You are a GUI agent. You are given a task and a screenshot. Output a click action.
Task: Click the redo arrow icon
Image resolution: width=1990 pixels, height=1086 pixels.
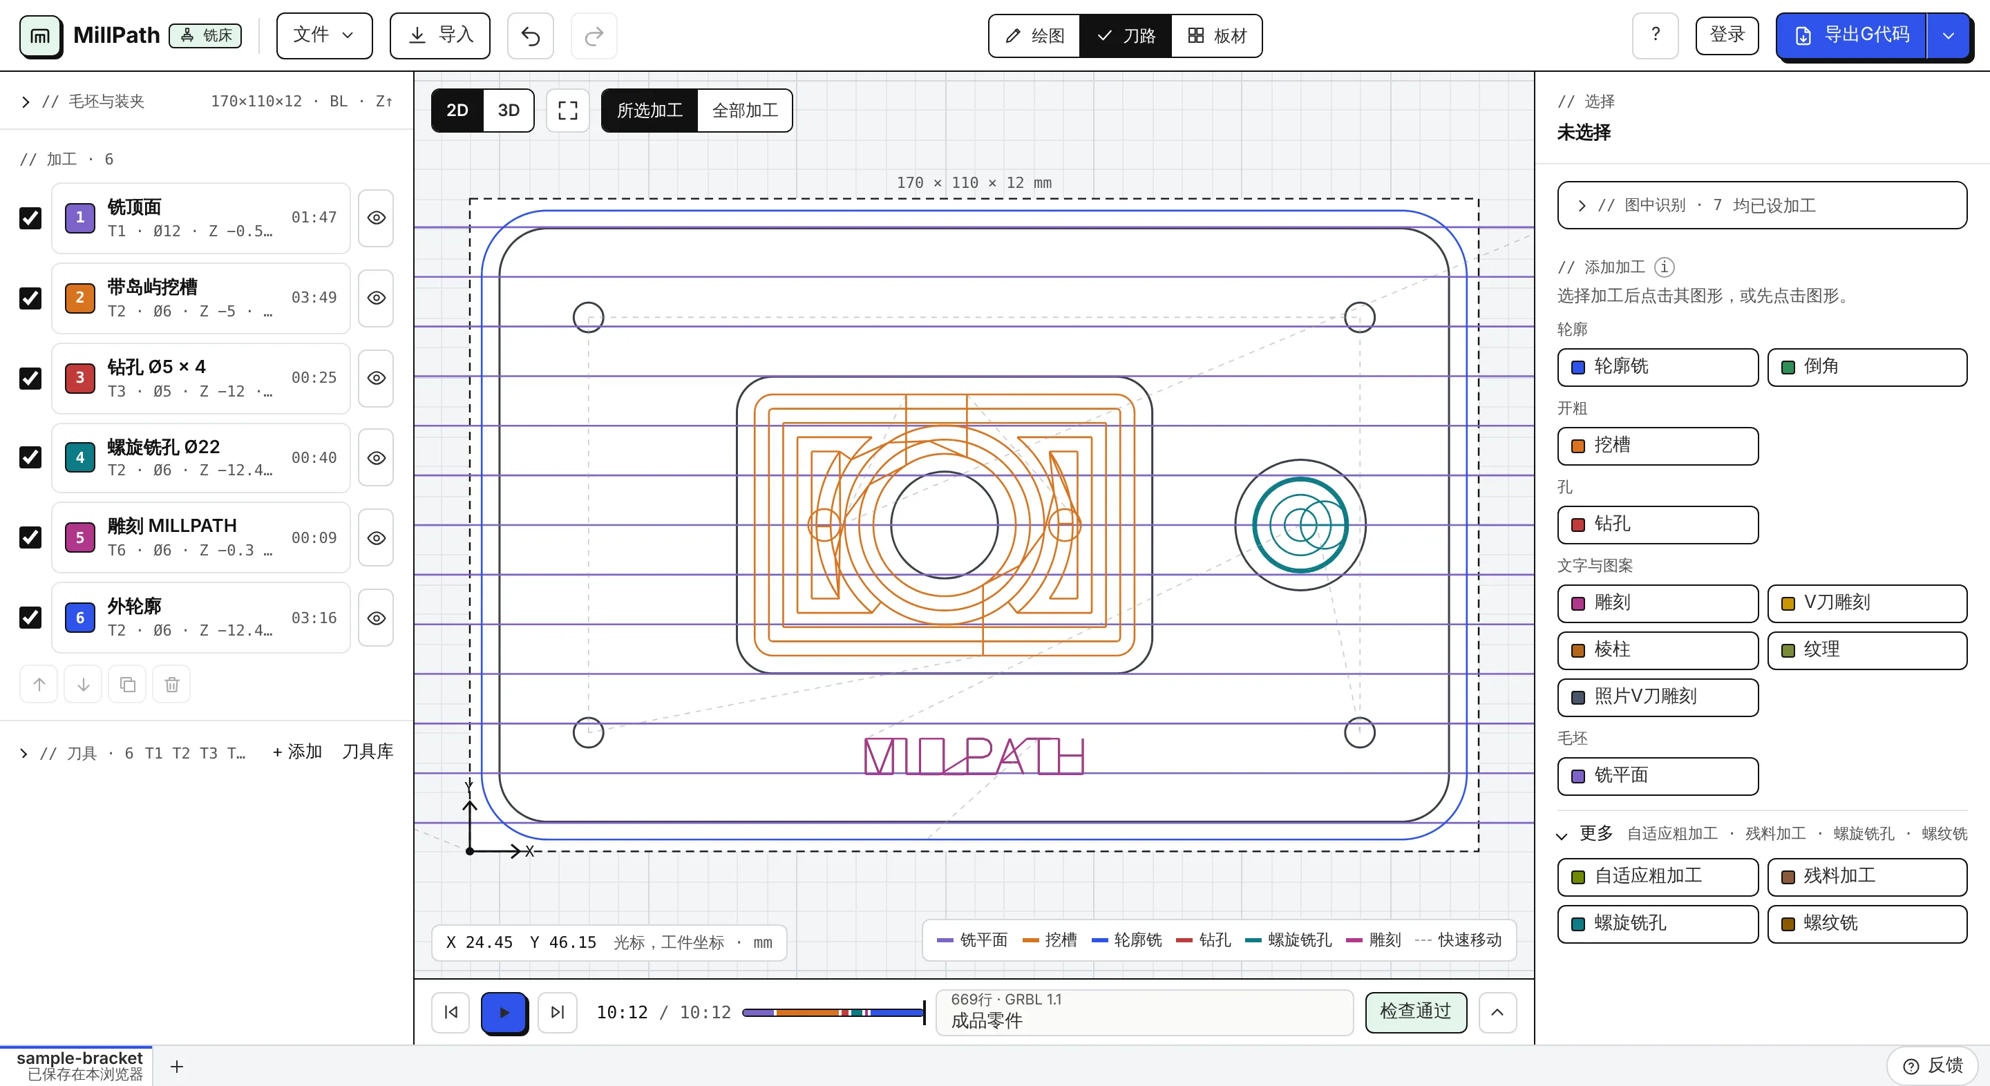594,35
